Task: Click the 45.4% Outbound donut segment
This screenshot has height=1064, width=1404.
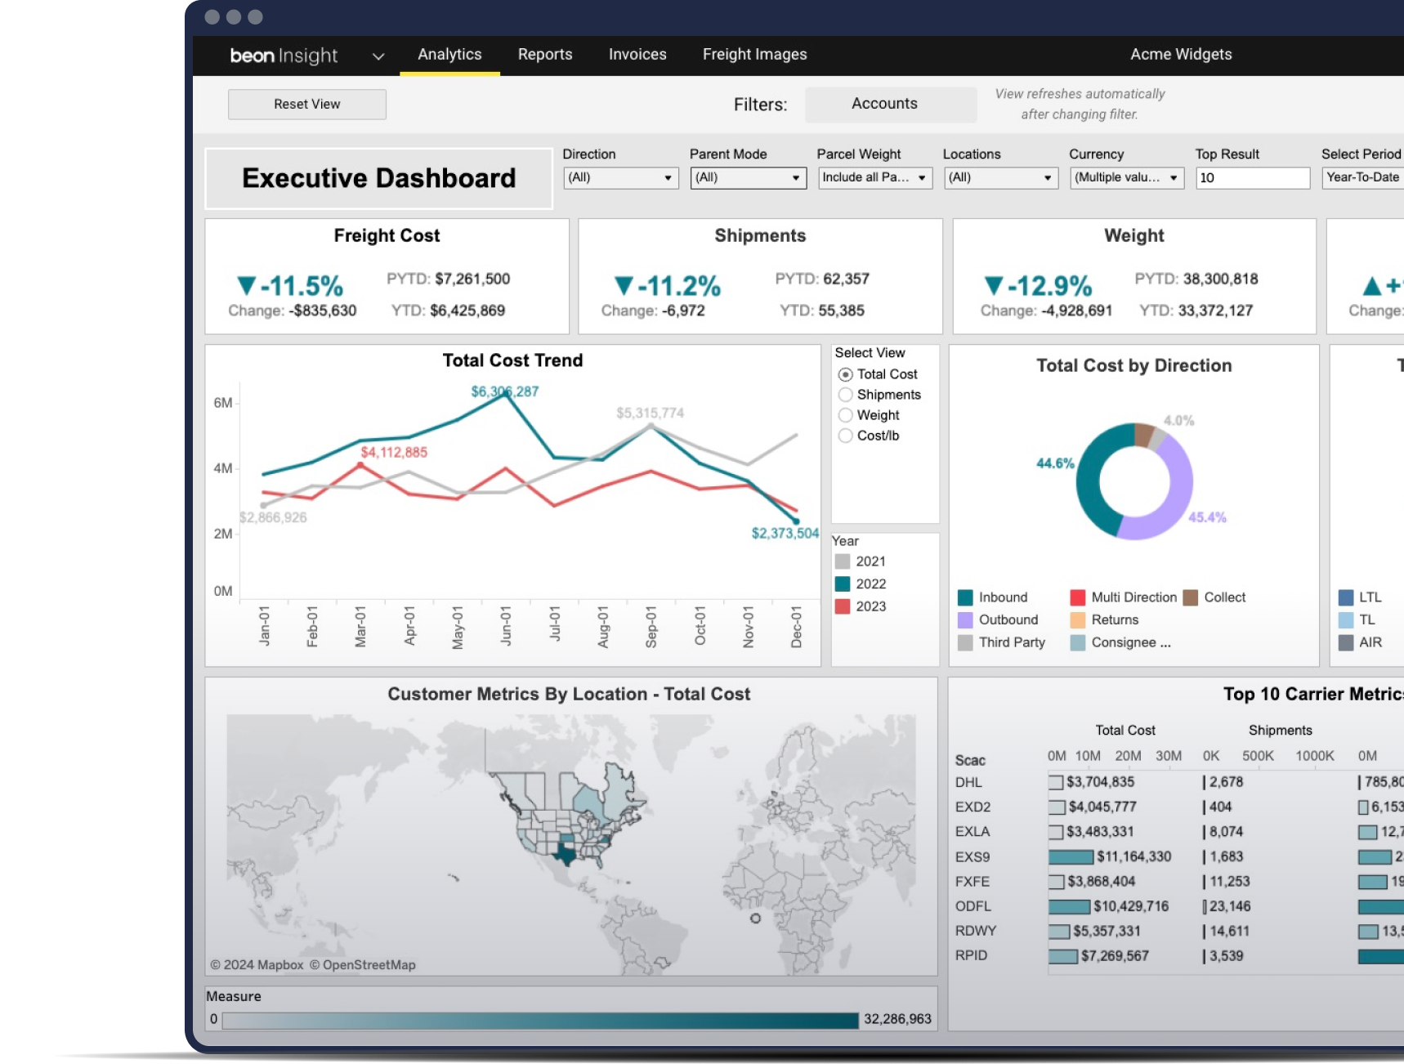Action: [x=1179, y=490]
